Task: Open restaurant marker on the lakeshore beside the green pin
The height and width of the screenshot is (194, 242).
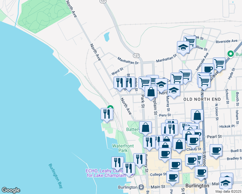Action: coord(107,114)
